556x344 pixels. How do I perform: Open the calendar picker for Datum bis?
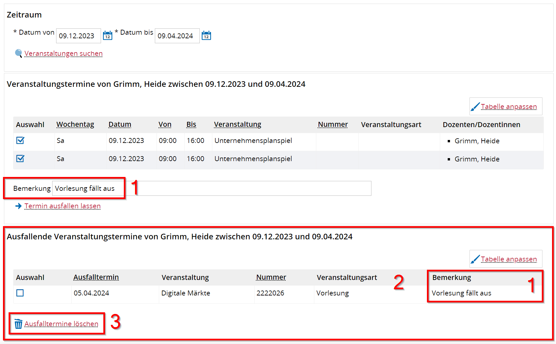(206, 35)
